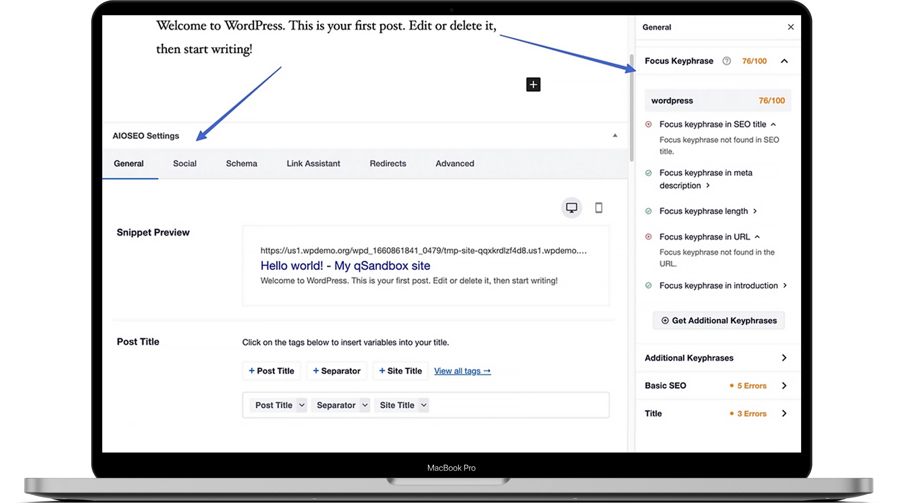Viewport: 897px width, 504px height.
Task: Switch snippet preview to mobile view
Action: (x=599, y=208)
